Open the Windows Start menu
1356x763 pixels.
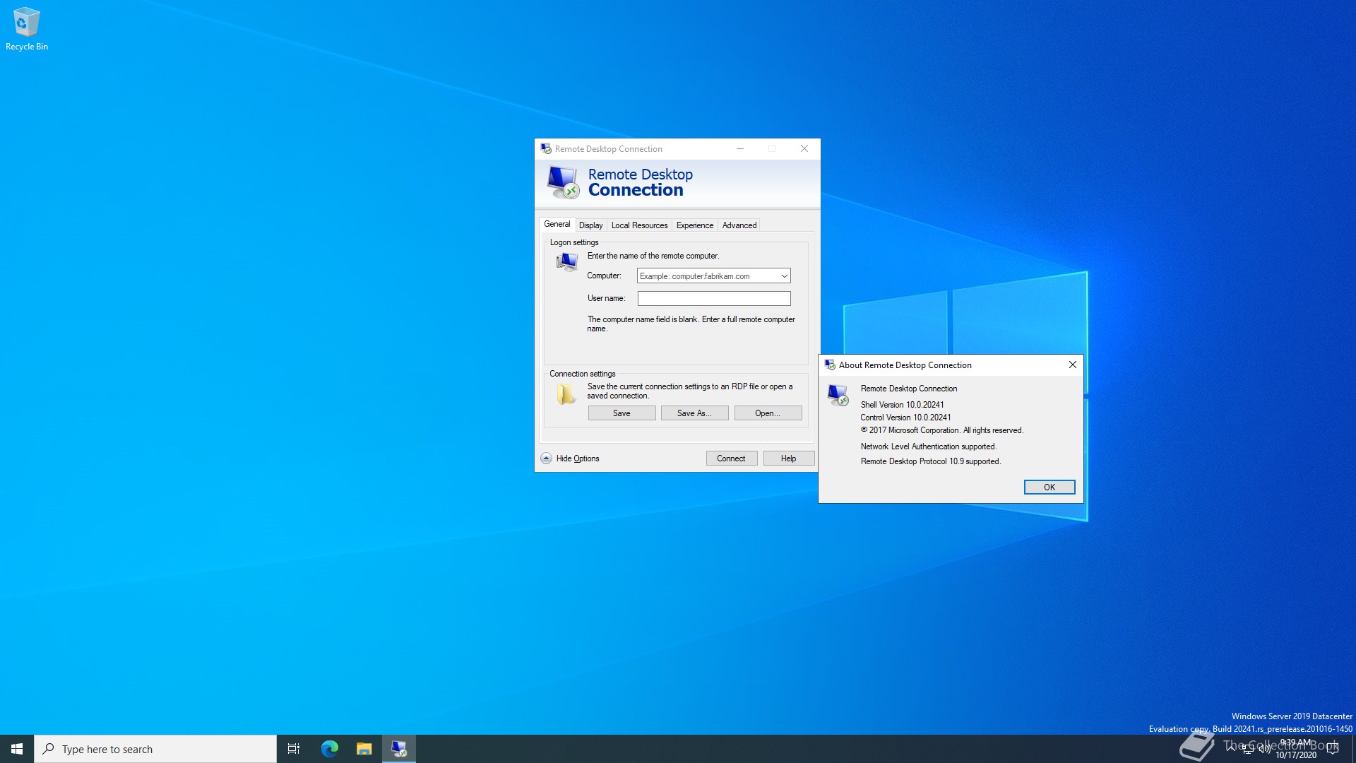[x=17, y=749]
